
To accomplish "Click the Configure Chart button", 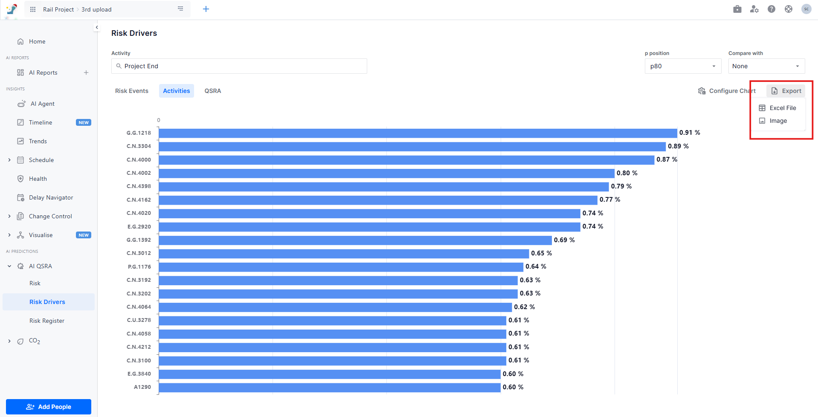I will pos(727,91).
